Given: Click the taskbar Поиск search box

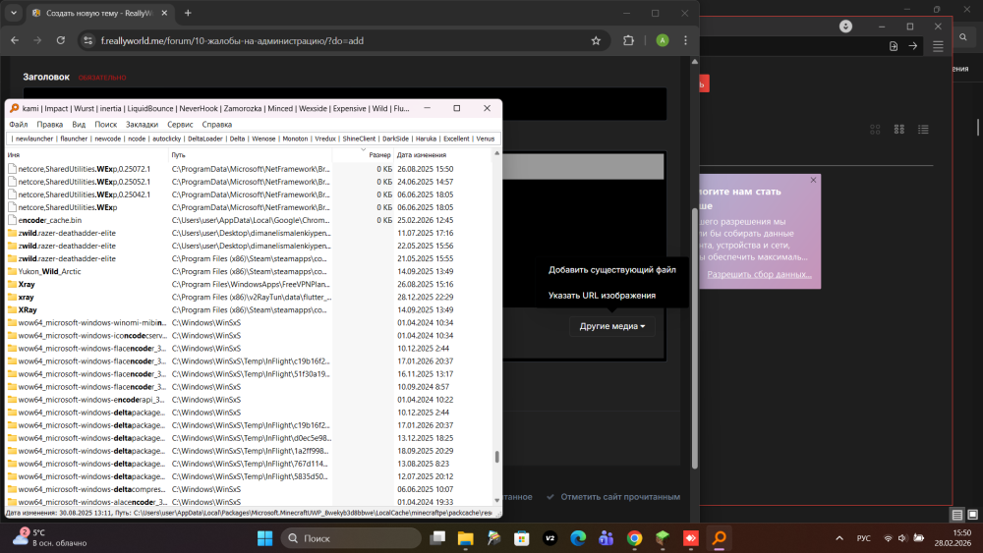Looking at the screenshot, I should [x=351, y=538].
